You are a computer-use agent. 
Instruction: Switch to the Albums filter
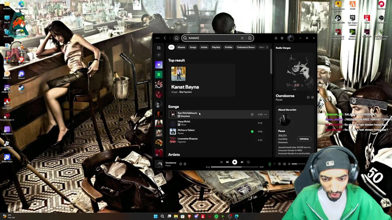[181, 47]
